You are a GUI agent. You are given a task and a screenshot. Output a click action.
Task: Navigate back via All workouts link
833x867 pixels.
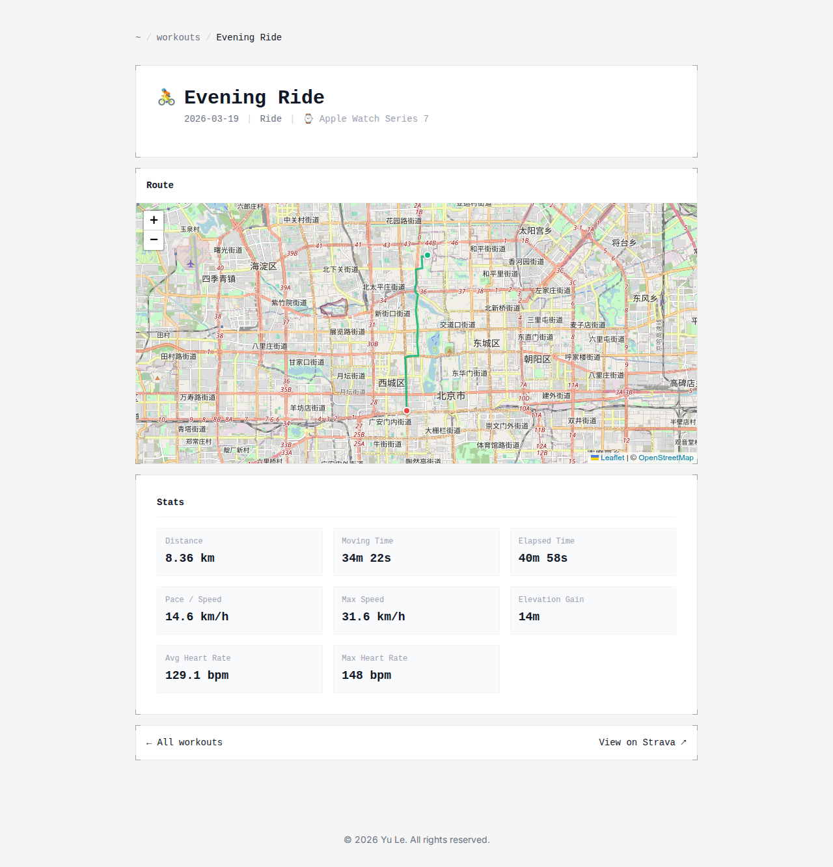pos(184,742)
